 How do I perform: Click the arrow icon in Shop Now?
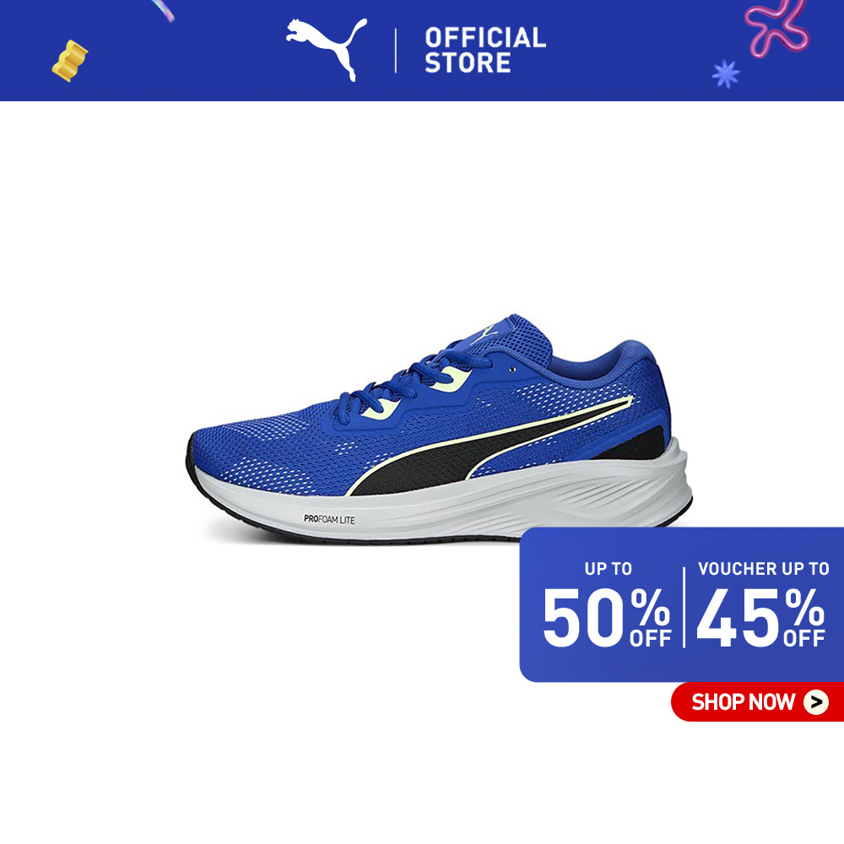[x=816, y=702]
